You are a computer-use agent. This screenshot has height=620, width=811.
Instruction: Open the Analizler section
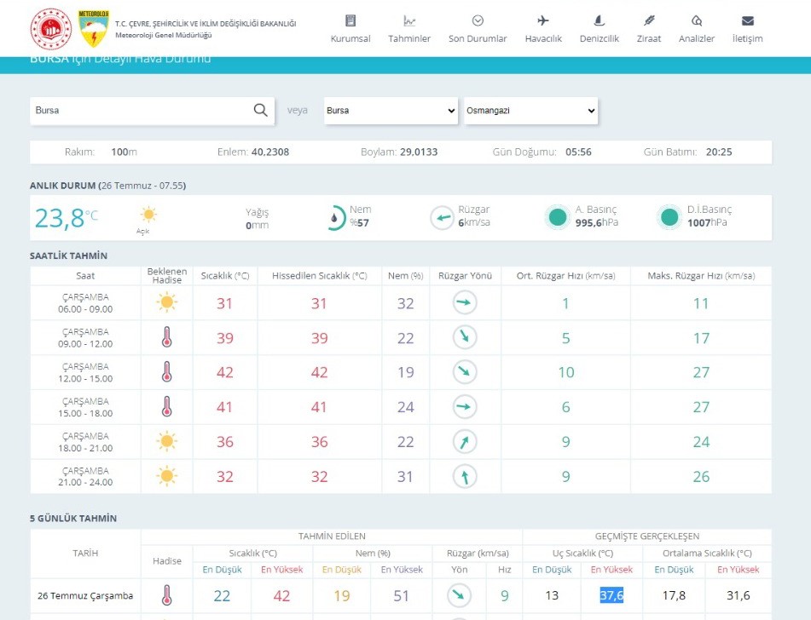[x=697, y=29]
